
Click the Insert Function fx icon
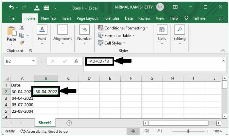(x=76, y=61)
